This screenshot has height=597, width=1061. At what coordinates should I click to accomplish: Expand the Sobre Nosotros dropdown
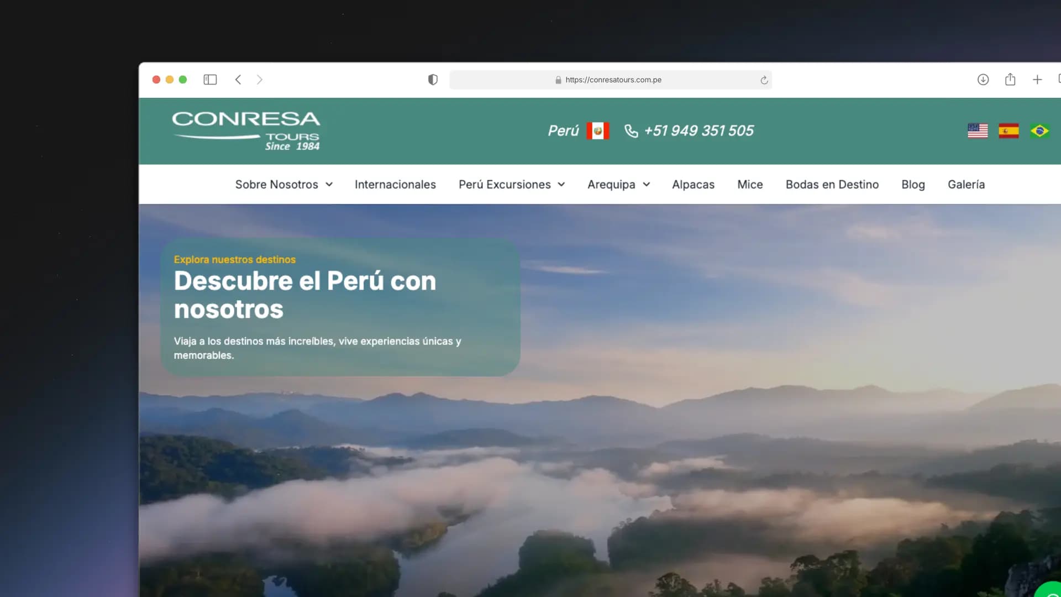click(x=283, y=185)
